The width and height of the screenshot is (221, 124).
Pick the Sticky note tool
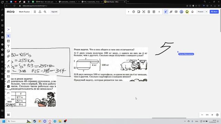click(x=8, y=51)
